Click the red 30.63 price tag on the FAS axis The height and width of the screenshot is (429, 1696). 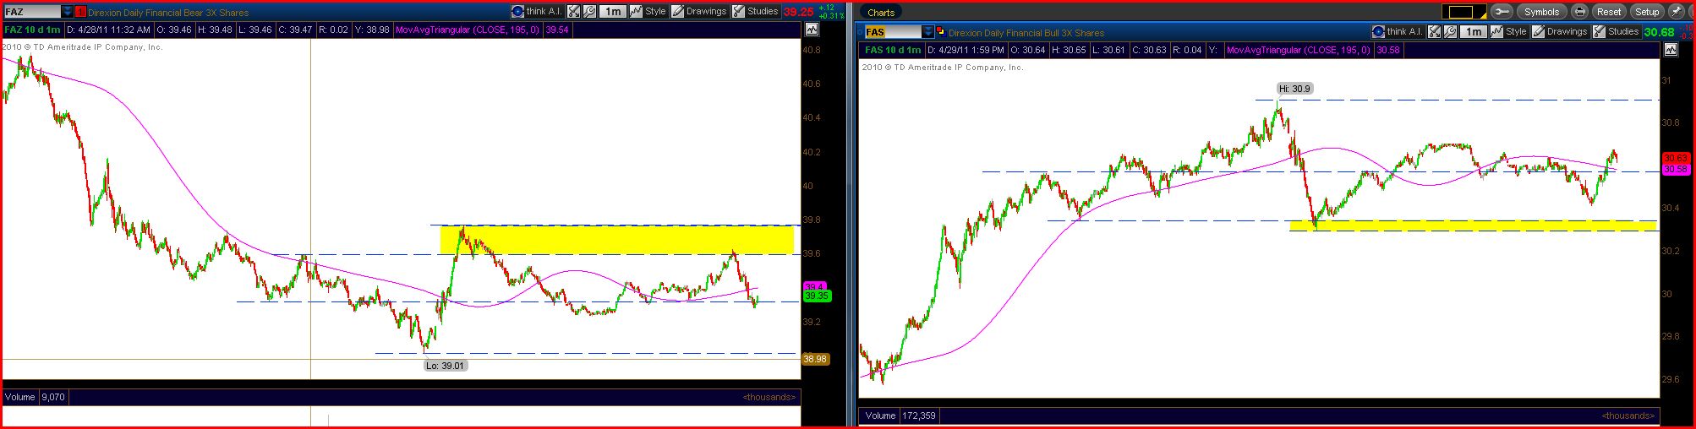point(1676,158)
